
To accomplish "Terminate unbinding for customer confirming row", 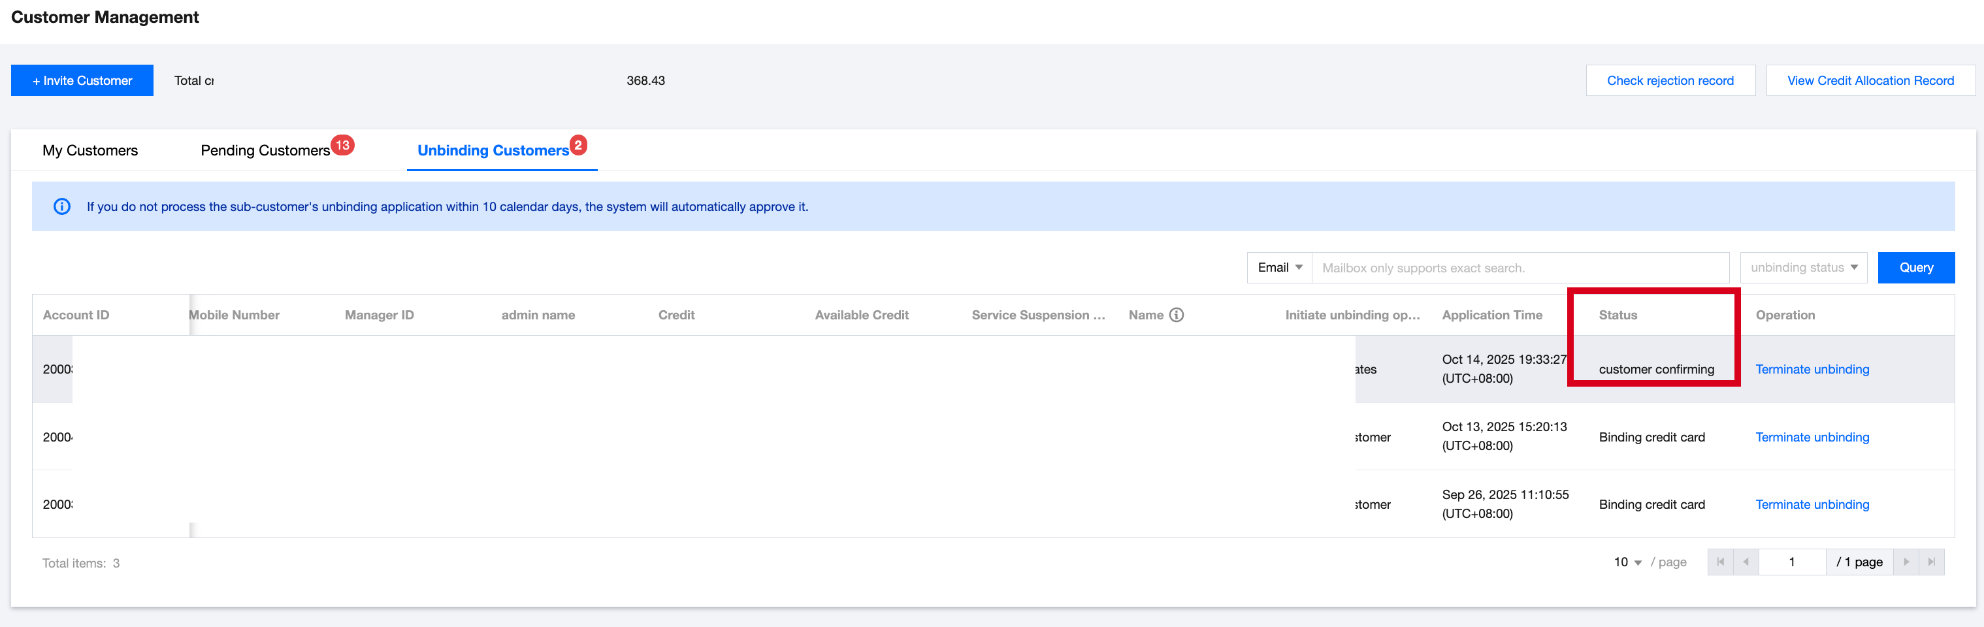I will (x=1812, y=370).
